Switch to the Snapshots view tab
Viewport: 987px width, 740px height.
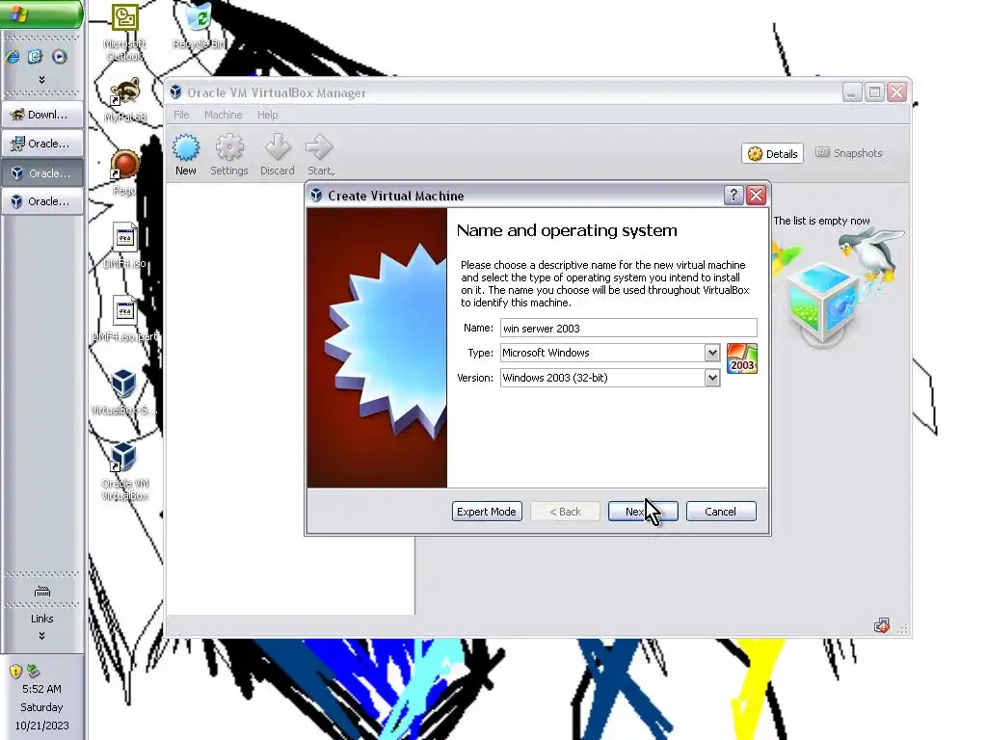click(848, 153)
